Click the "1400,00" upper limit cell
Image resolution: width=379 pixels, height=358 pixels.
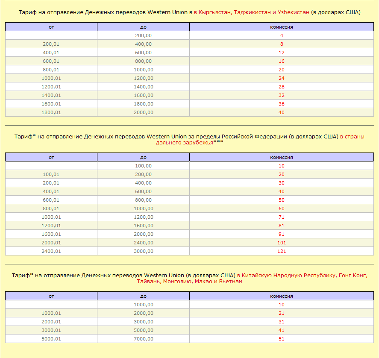144,87
